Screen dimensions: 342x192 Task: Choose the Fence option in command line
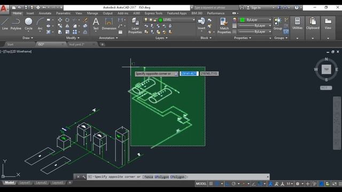(x=149, y=177)
